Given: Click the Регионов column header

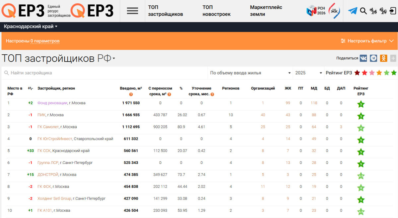Looking at the screenshot, I should [x=231, y=88].
